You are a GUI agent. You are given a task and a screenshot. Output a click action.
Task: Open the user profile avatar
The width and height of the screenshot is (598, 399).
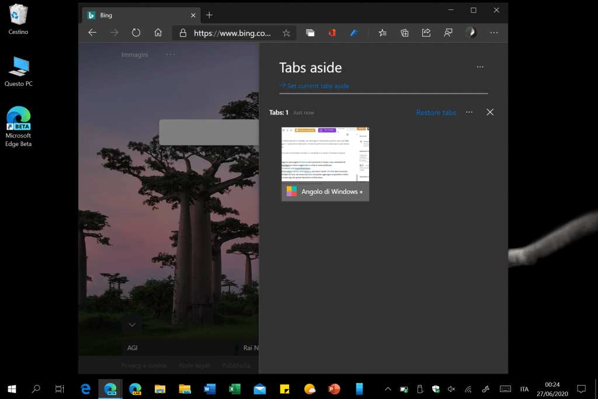point(470,33)
